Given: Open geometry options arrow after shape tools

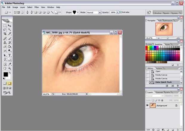Looking at the screenshot, I should (60, 12).
